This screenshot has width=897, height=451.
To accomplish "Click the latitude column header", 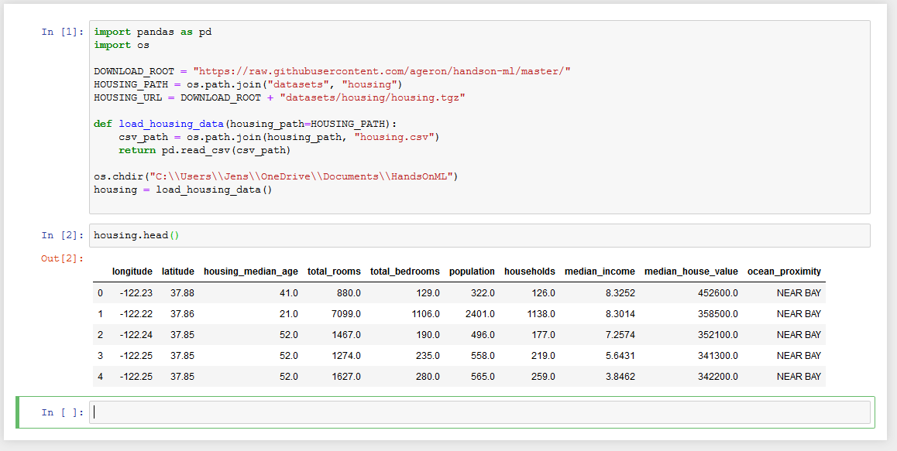I will coord(178,272).
